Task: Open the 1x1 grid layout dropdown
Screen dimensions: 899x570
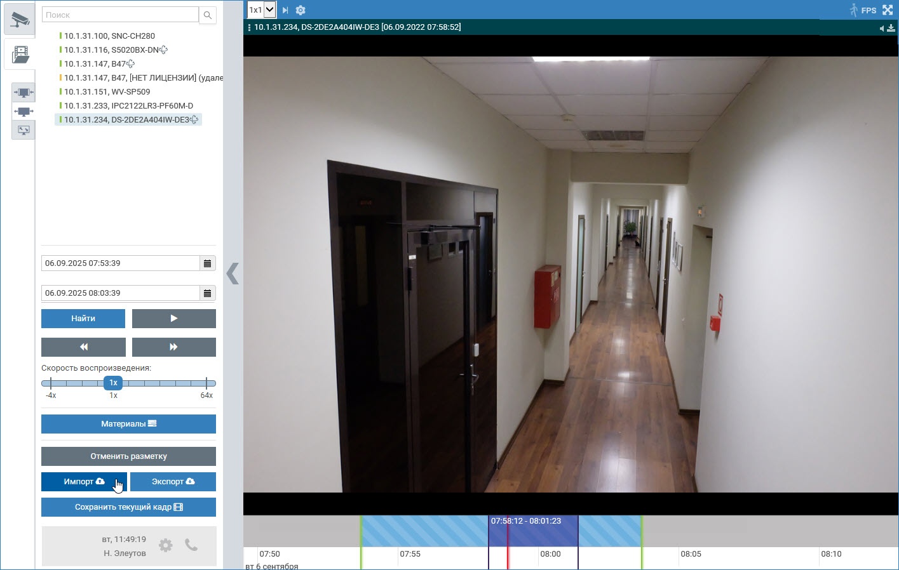Action: click(x=261, y=10)
